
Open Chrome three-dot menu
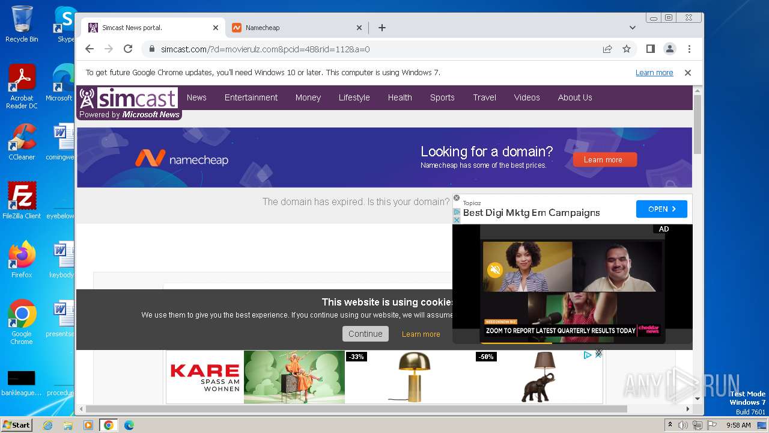pyautogui.click(x=689, y=49)
